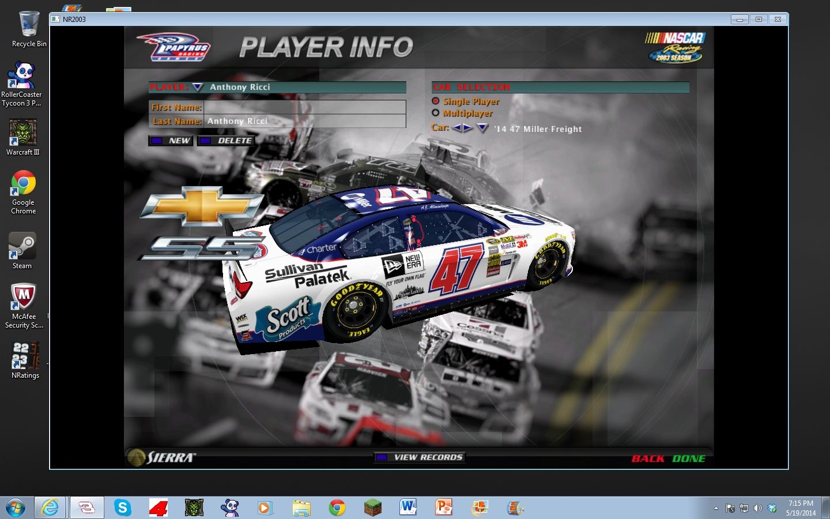Open the volume speaker tray icon

[758, 508]
